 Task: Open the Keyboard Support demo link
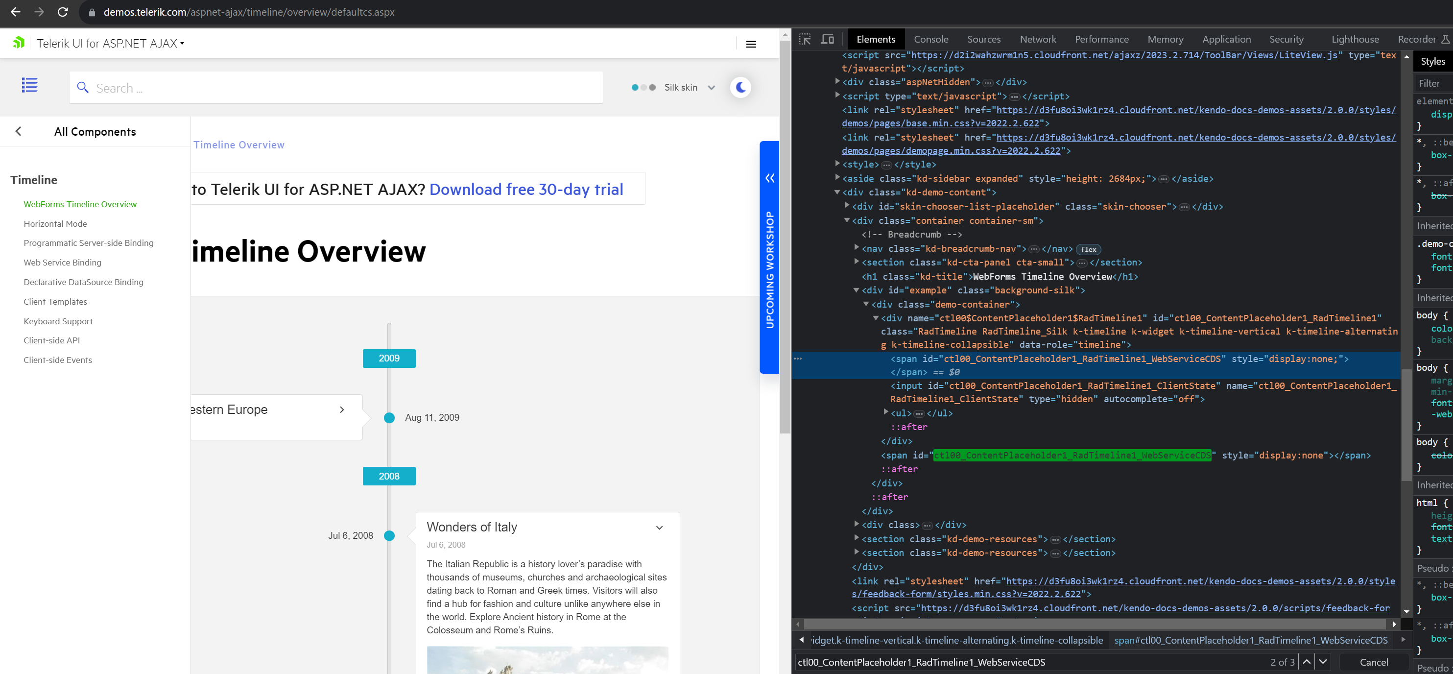point(58,321)
